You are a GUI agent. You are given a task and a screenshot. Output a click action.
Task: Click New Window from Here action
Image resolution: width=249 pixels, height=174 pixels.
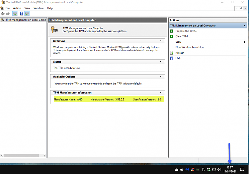coord(190,47)
